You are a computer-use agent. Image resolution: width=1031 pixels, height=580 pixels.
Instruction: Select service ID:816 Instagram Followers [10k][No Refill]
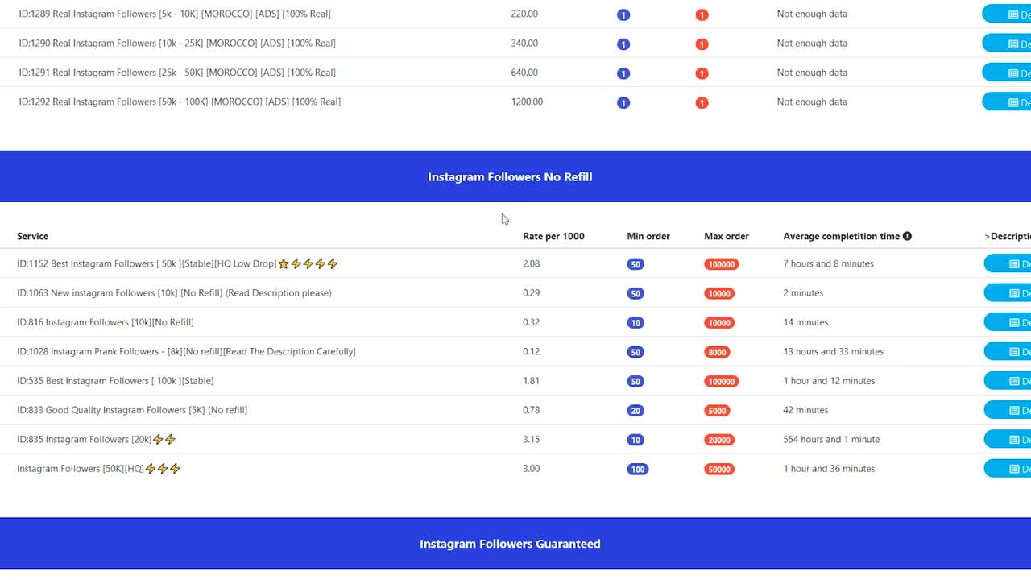(x=106, y=322)
